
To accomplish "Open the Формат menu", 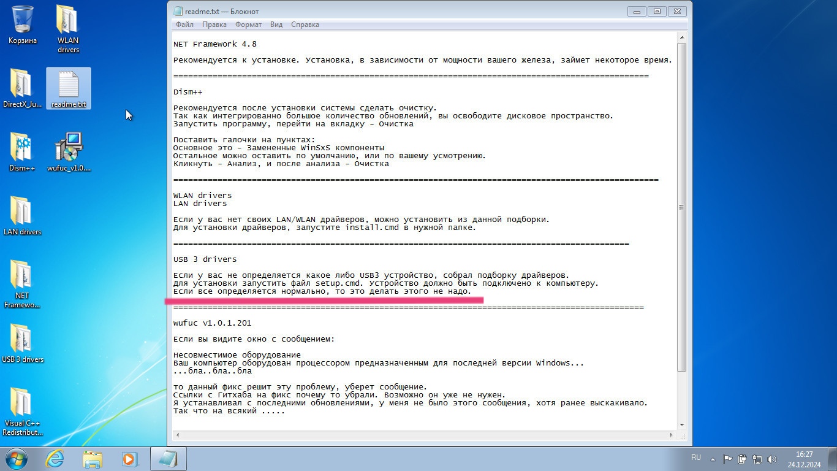I will [248, 25].
